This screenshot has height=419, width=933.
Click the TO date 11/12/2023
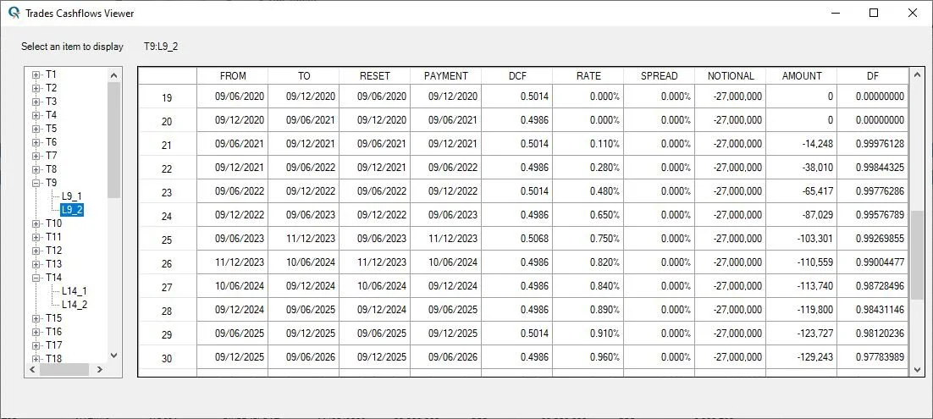coord(304,239)
